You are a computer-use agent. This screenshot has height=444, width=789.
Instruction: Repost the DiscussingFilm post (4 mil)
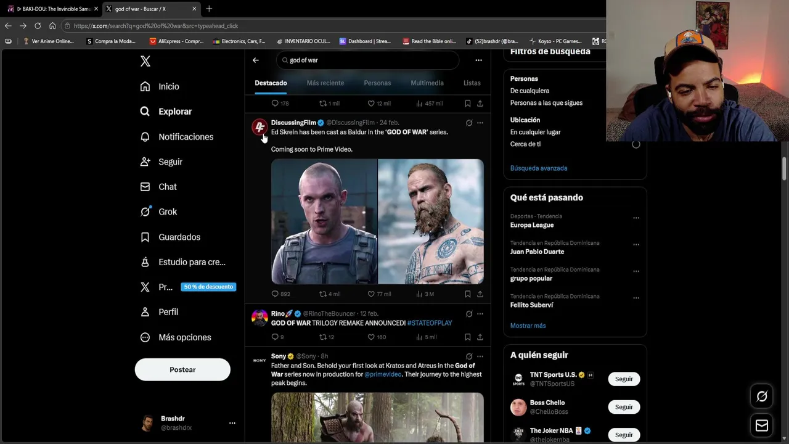(329, 294)
